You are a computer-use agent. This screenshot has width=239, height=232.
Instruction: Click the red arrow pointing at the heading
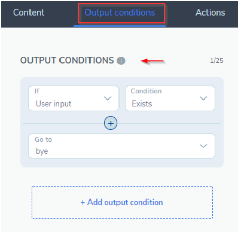(153, 61)
